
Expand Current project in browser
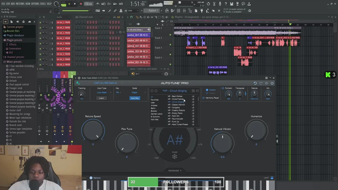pyautogui.click(x=15, y=27)
